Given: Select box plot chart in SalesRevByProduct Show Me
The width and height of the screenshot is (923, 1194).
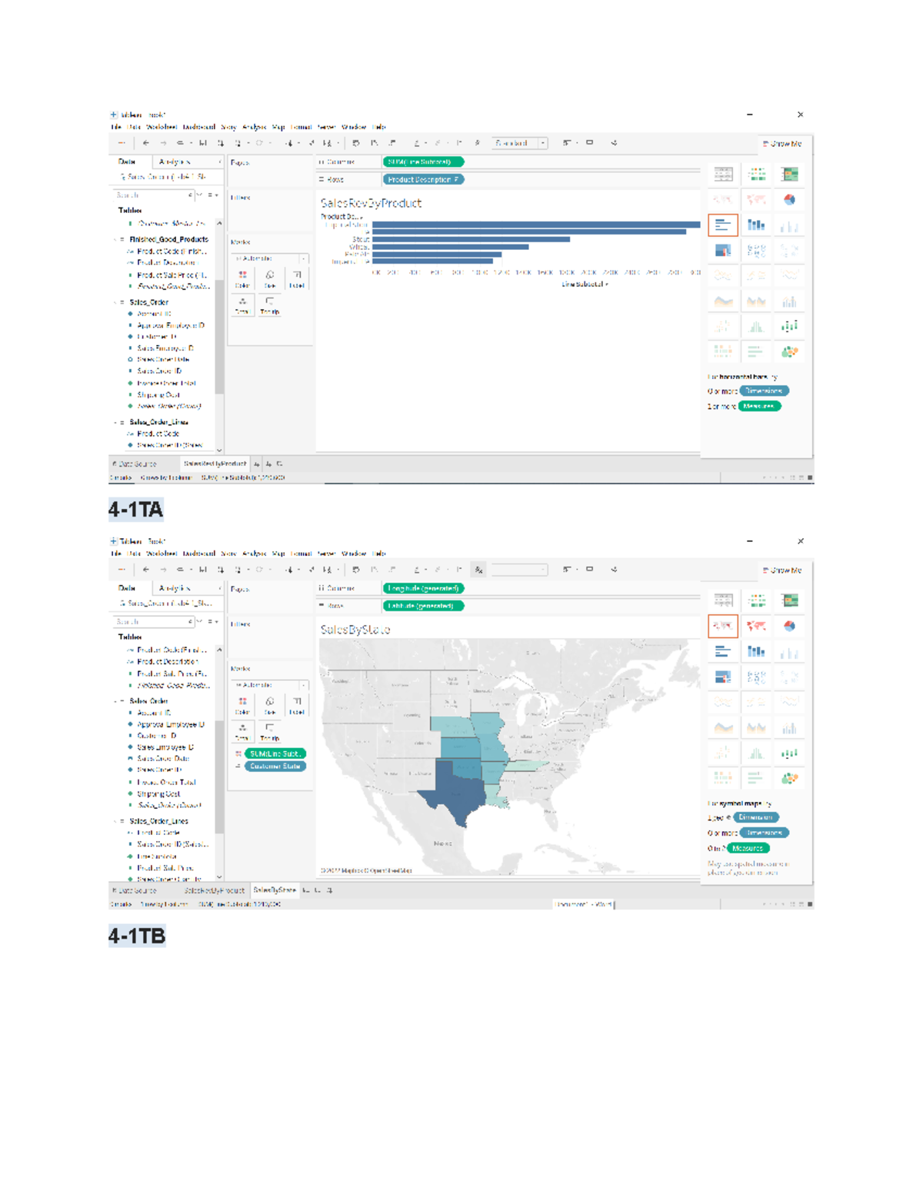Looking at the screenshot, I should (790, 327).
